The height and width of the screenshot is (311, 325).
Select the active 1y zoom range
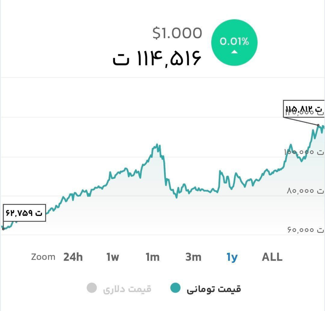coord(232,257)
